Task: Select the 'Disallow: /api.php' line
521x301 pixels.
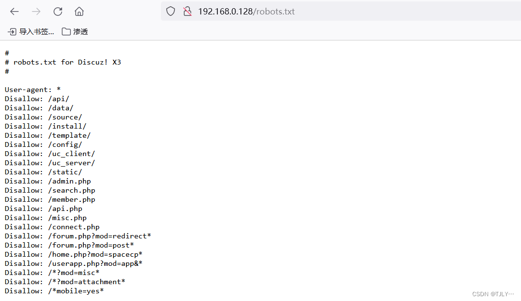Action: pyautogui.click(x=43, y=209)
